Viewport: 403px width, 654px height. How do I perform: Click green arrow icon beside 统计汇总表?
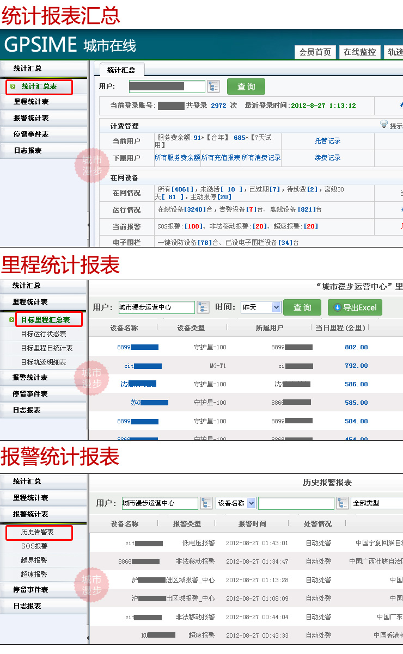click(13, 86)
